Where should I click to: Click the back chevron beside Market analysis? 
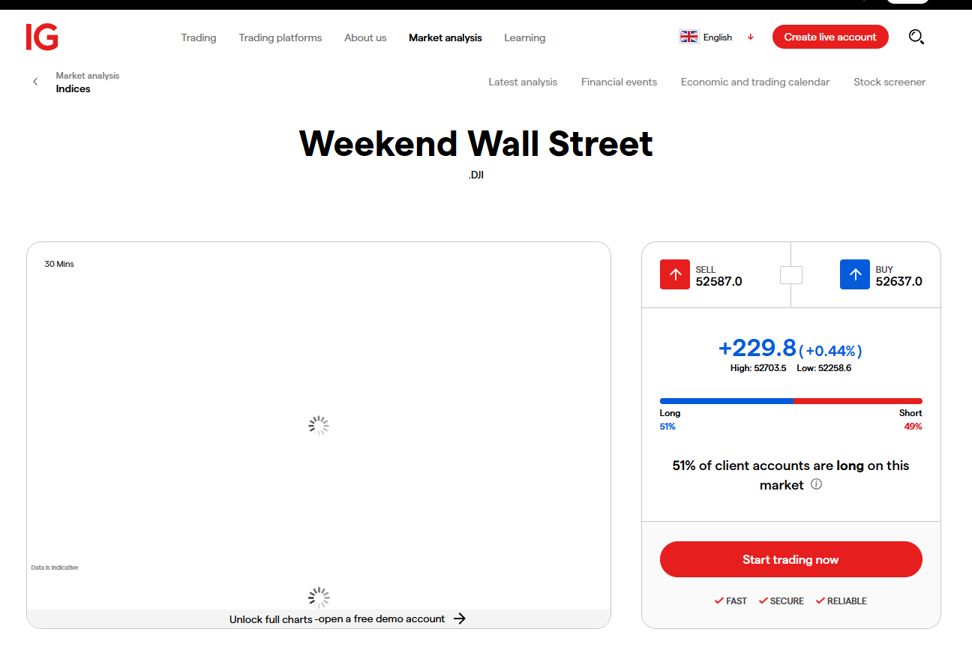(35, 82)
